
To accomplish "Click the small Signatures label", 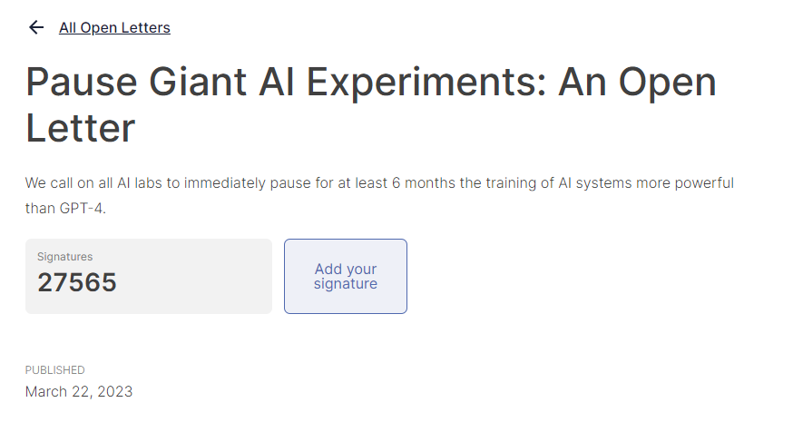I will coord(64,257).
